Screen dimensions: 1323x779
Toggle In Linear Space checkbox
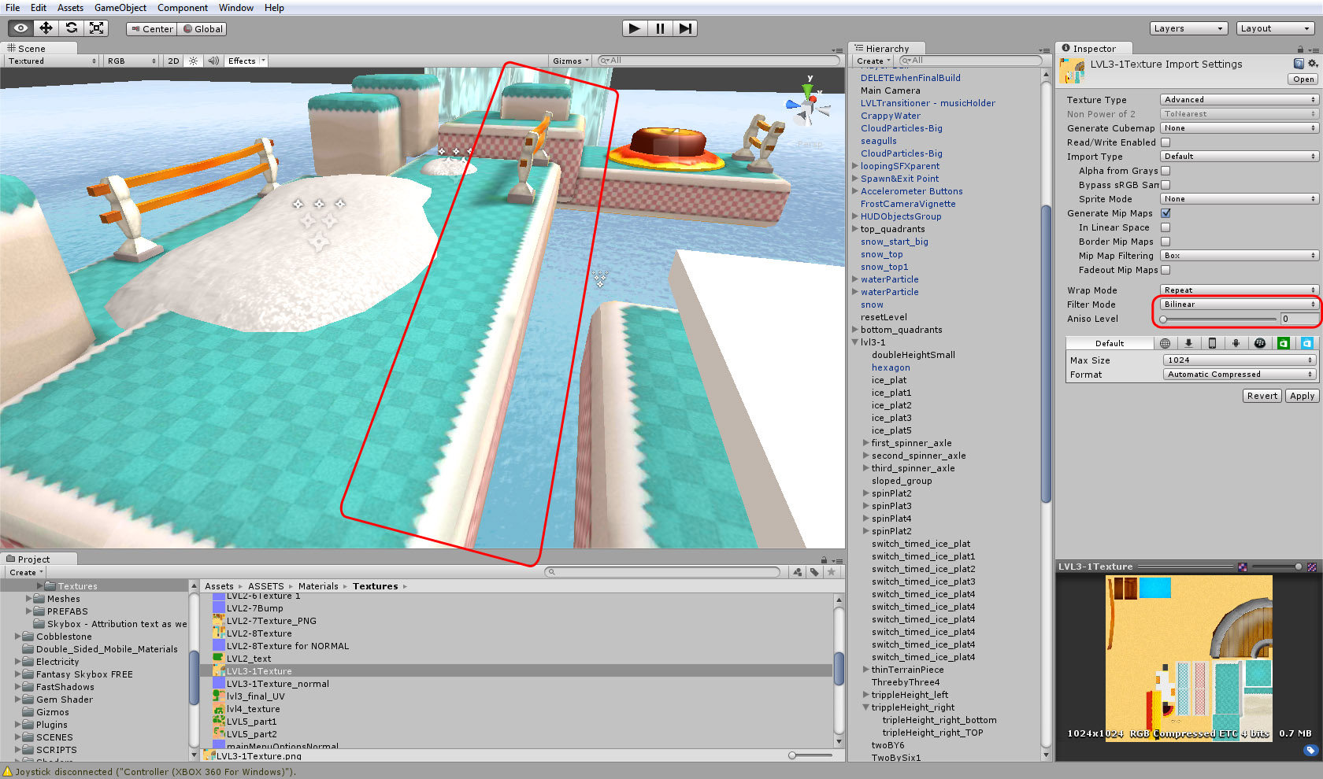(x=1165, y=227)
